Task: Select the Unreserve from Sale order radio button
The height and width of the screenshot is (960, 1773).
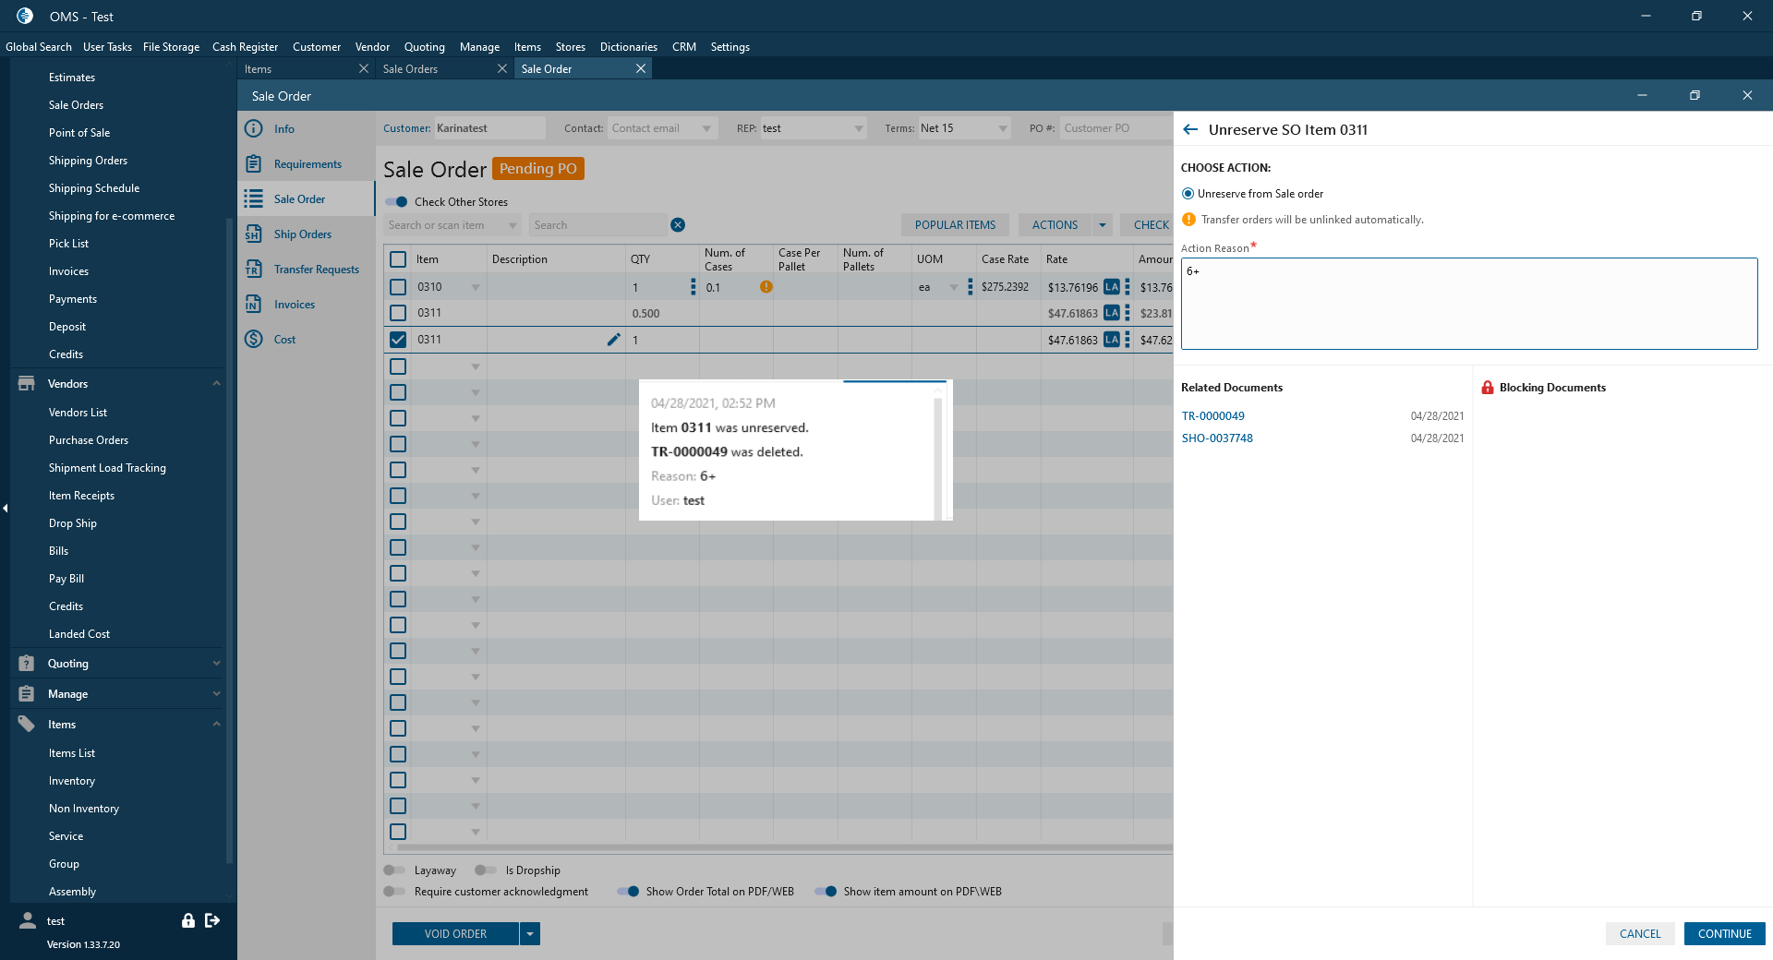Action: [x=1188, y=194]
